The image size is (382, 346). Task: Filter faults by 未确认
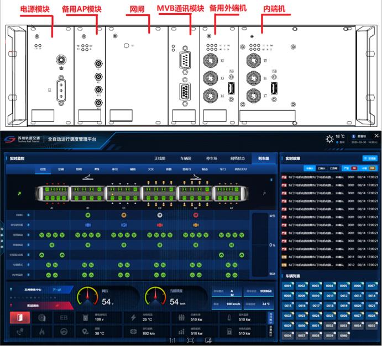(310, 168)
